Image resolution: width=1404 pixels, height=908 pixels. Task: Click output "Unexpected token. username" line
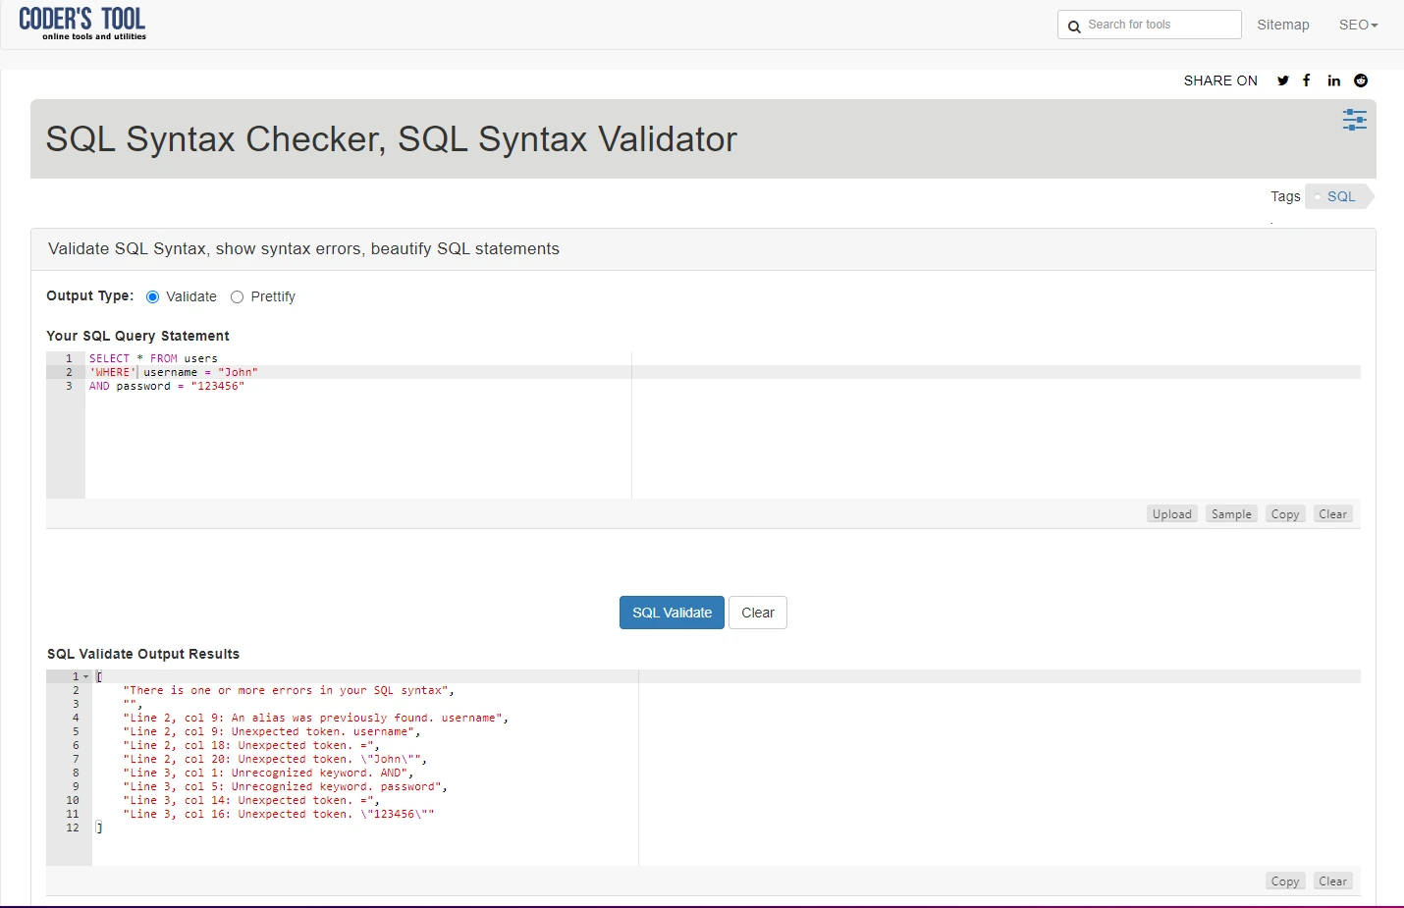[x=271, y=731]
